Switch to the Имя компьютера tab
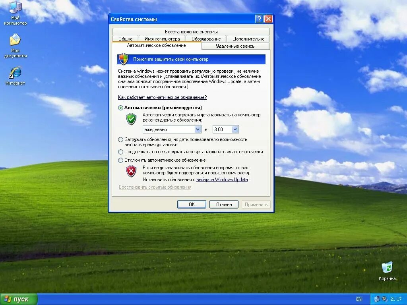The width and height of the screenshot is (407, 305). point(162,39)
